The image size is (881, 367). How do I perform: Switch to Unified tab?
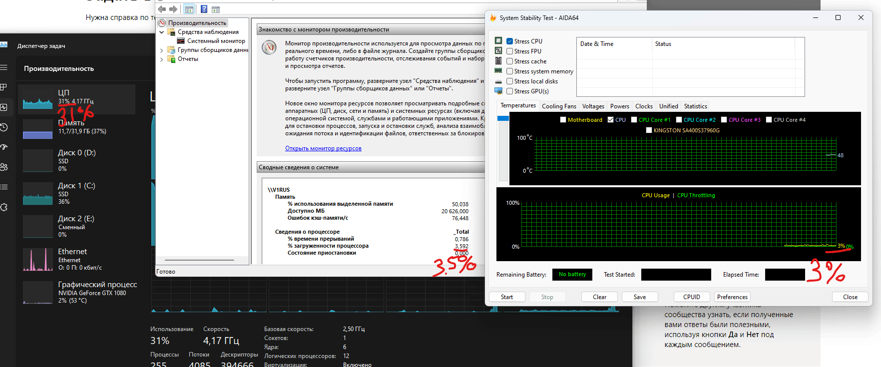coord(669,106)
